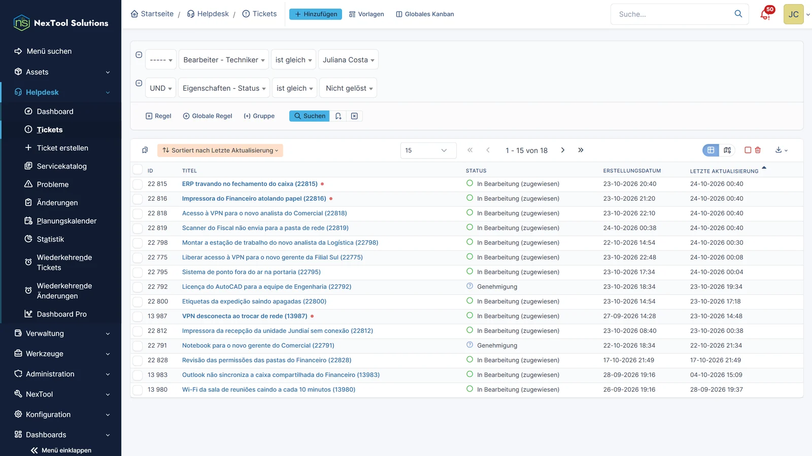The height and width of the screenshot is (456, 812).
Task: Open export download icon menu
Action: [x=782, y=150]
